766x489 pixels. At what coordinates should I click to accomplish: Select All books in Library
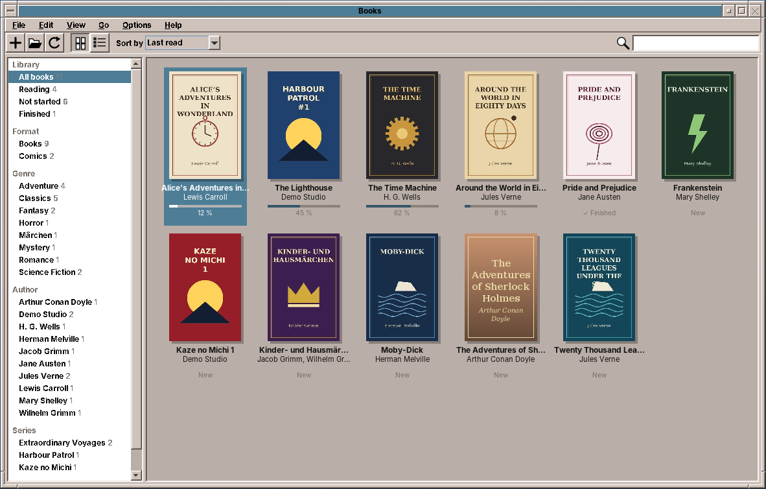pyautogui.click(x=70, y=77)
